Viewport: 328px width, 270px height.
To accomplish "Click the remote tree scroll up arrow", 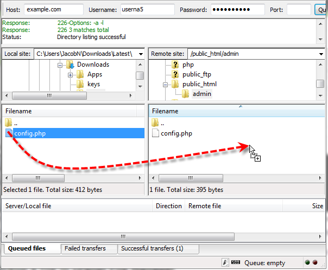I will 320,65.
